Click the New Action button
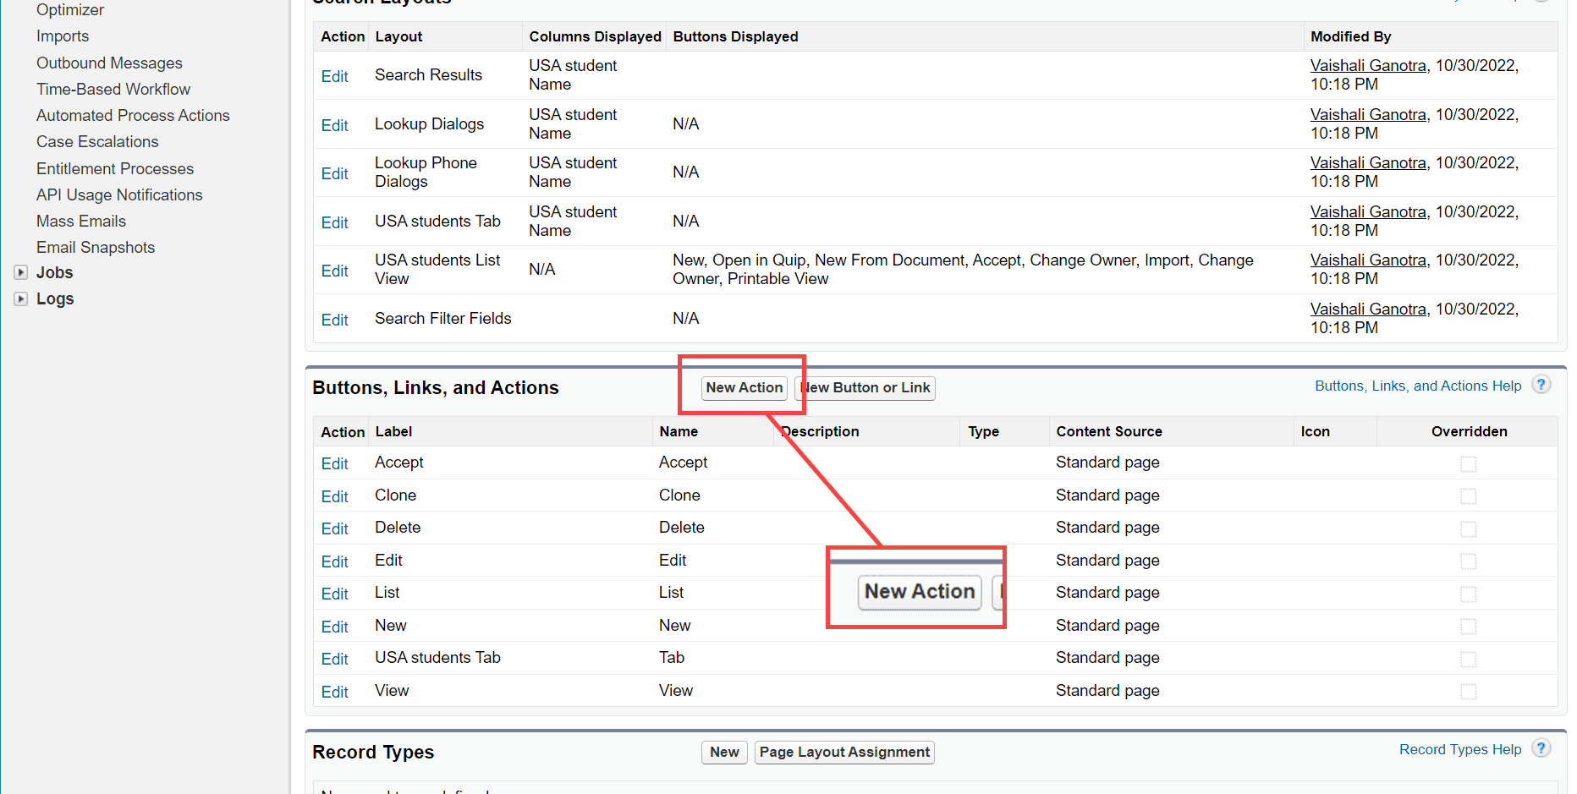The width and height of the screenshot is (1577, 794). tap(745, 388)
